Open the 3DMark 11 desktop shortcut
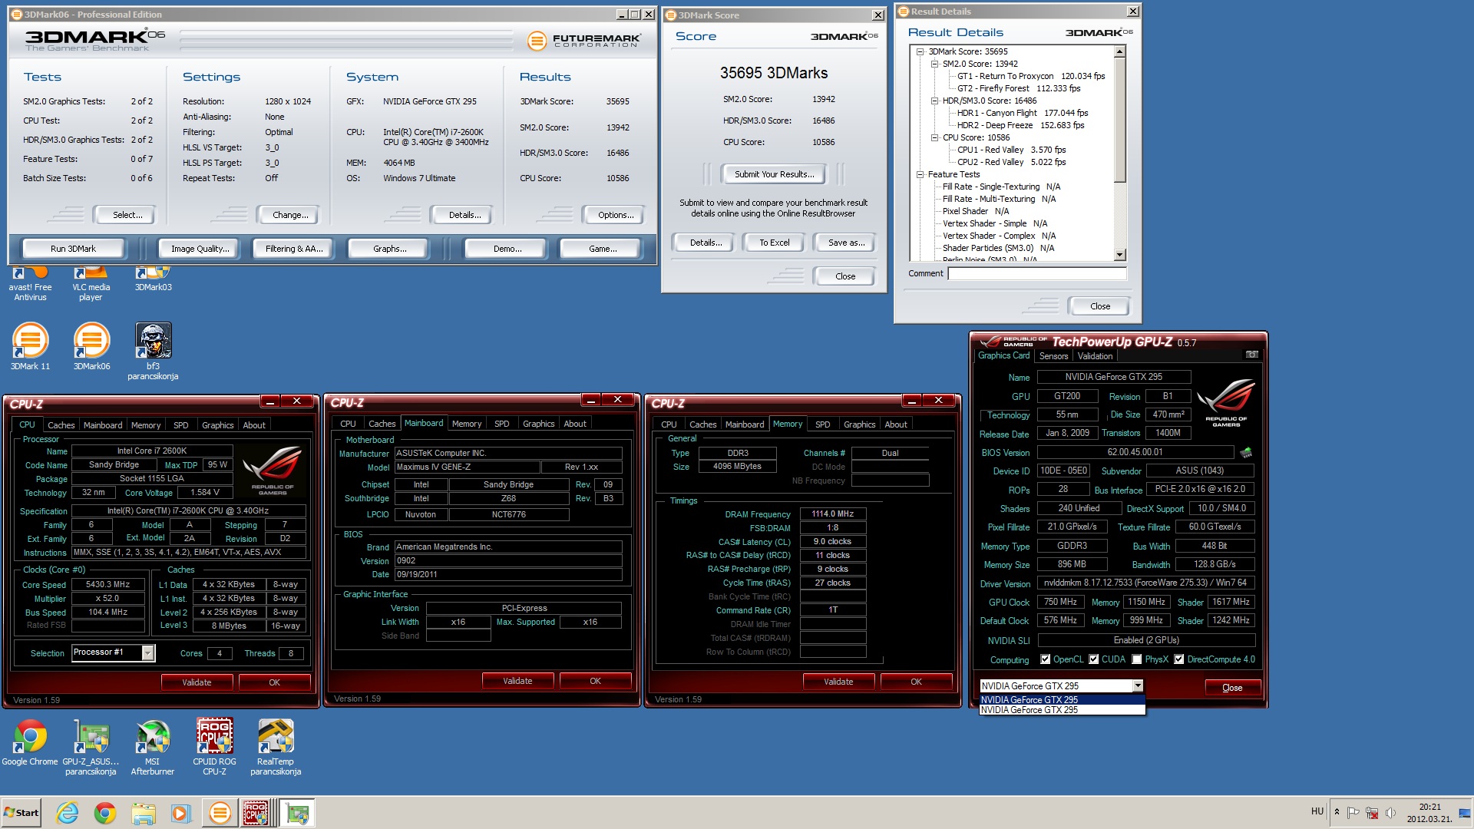 coord(30,341)
